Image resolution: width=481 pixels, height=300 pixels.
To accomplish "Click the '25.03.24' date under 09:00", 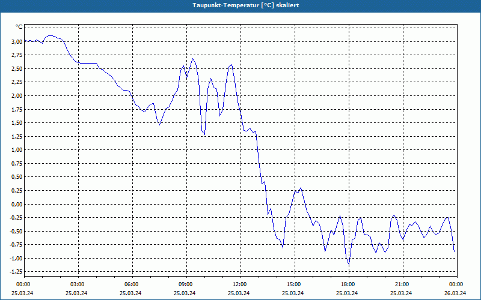I will [x=185, y=293].
